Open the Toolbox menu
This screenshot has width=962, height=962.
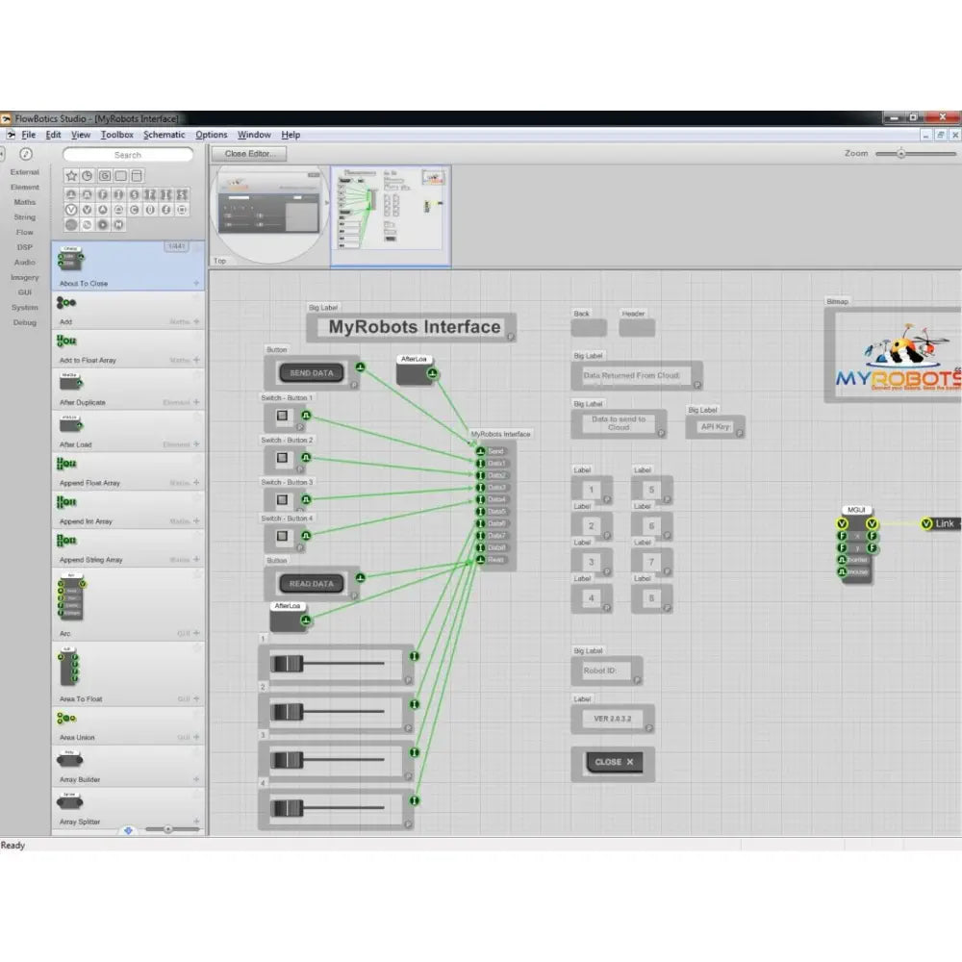coord(117,135)
